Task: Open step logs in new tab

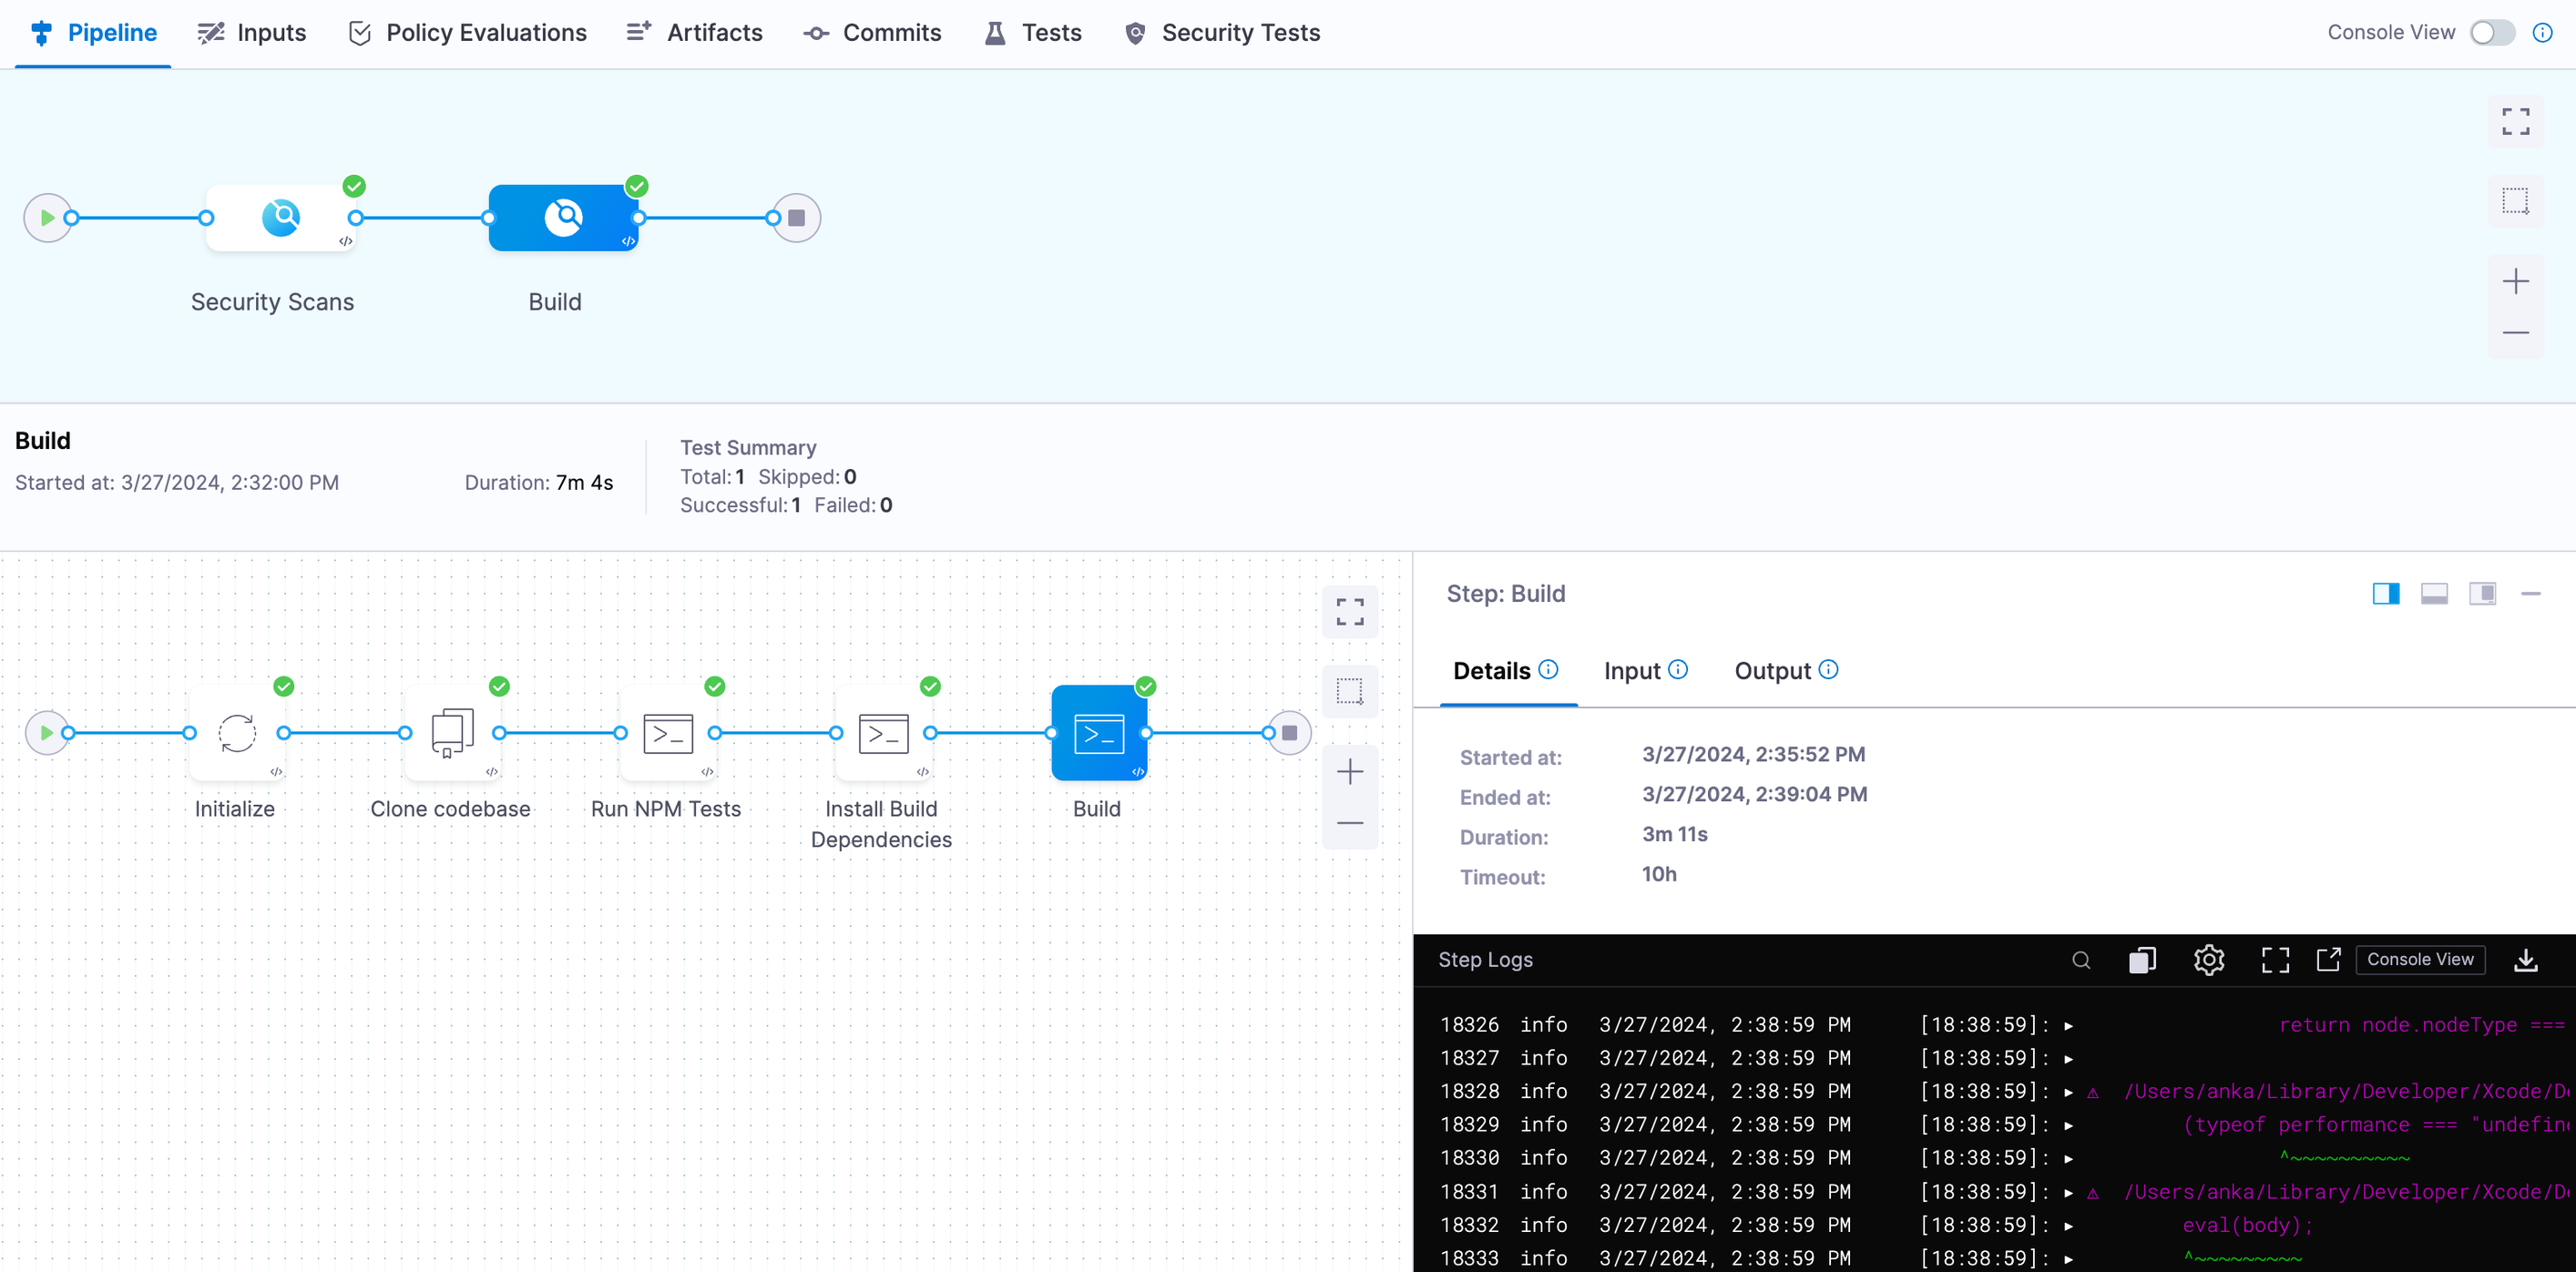Action: point(2328,960)
